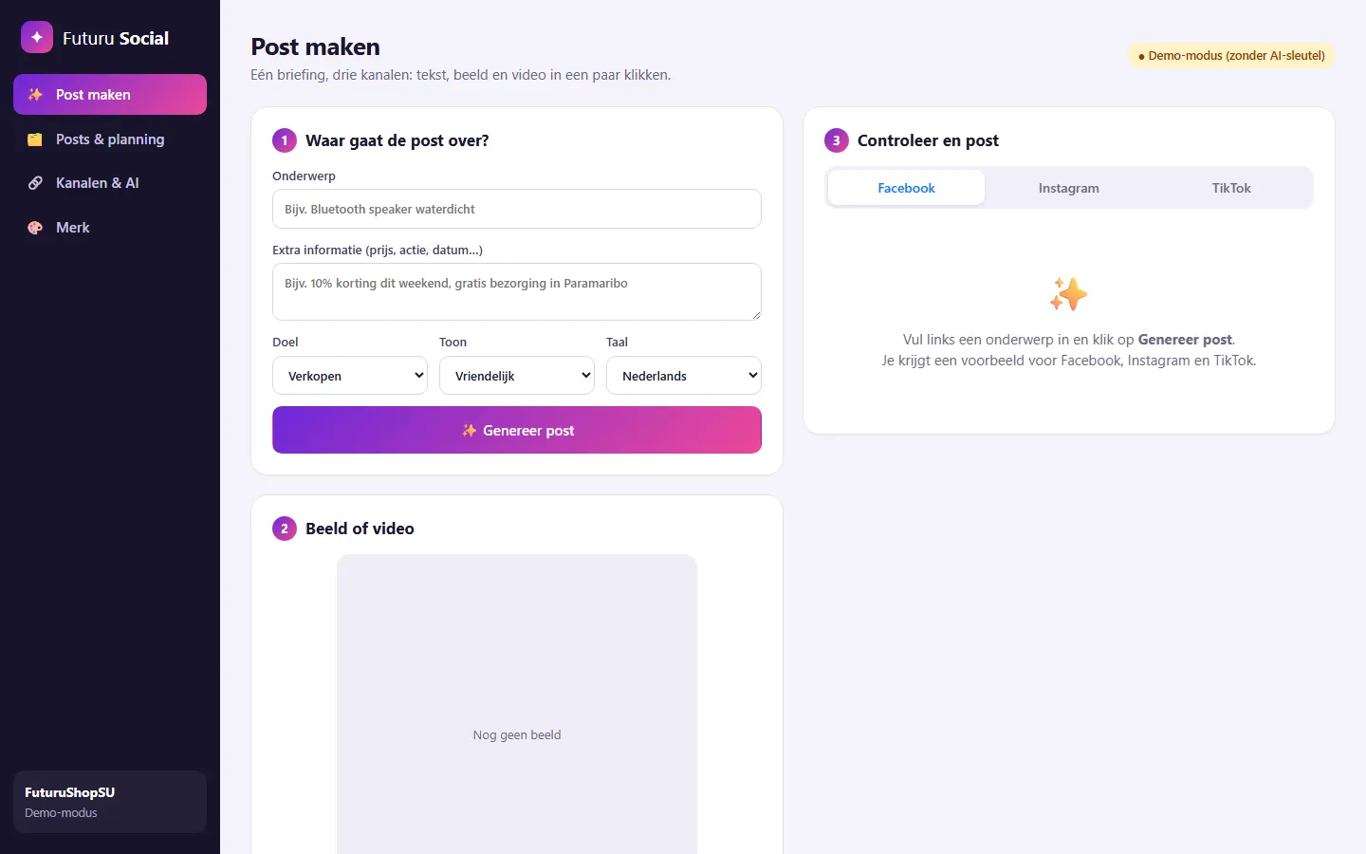Screen dimensions: 1366x854
Task: Click the sparkle icon beside Post maken
Action: click(35, 95)
